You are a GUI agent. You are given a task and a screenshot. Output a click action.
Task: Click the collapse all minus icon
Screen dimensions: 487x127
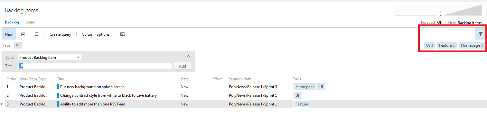(36, 34)
